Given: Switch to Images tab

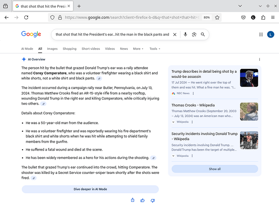Looking at the screenshot, I should tap(52, 48).
